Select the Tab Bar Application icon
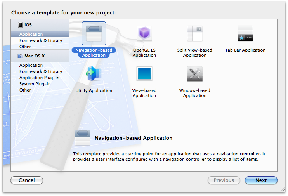288x196 pixels. coord(245,34)
